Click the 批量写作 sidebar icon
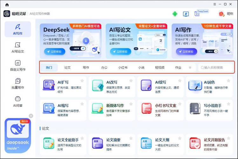 click(18, 83)
